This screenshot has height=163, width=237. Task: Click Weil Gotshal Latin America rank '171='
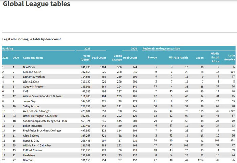[x=232, y=111]
